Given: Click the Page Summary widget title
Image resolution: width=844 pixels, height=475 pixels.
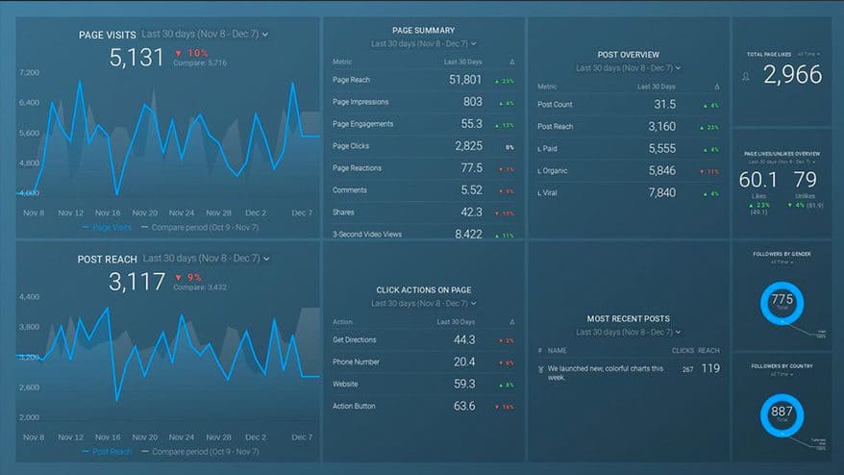Looking at the screenshot, I should pyautogui.click(x=423, y=31).
